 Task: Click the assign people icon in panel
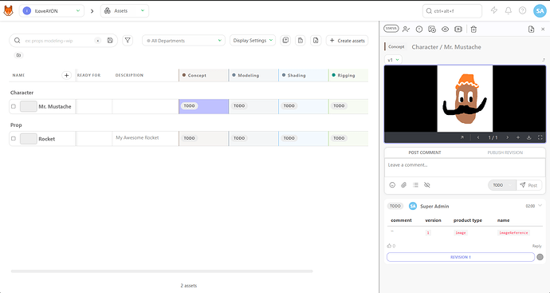(407, 30)
